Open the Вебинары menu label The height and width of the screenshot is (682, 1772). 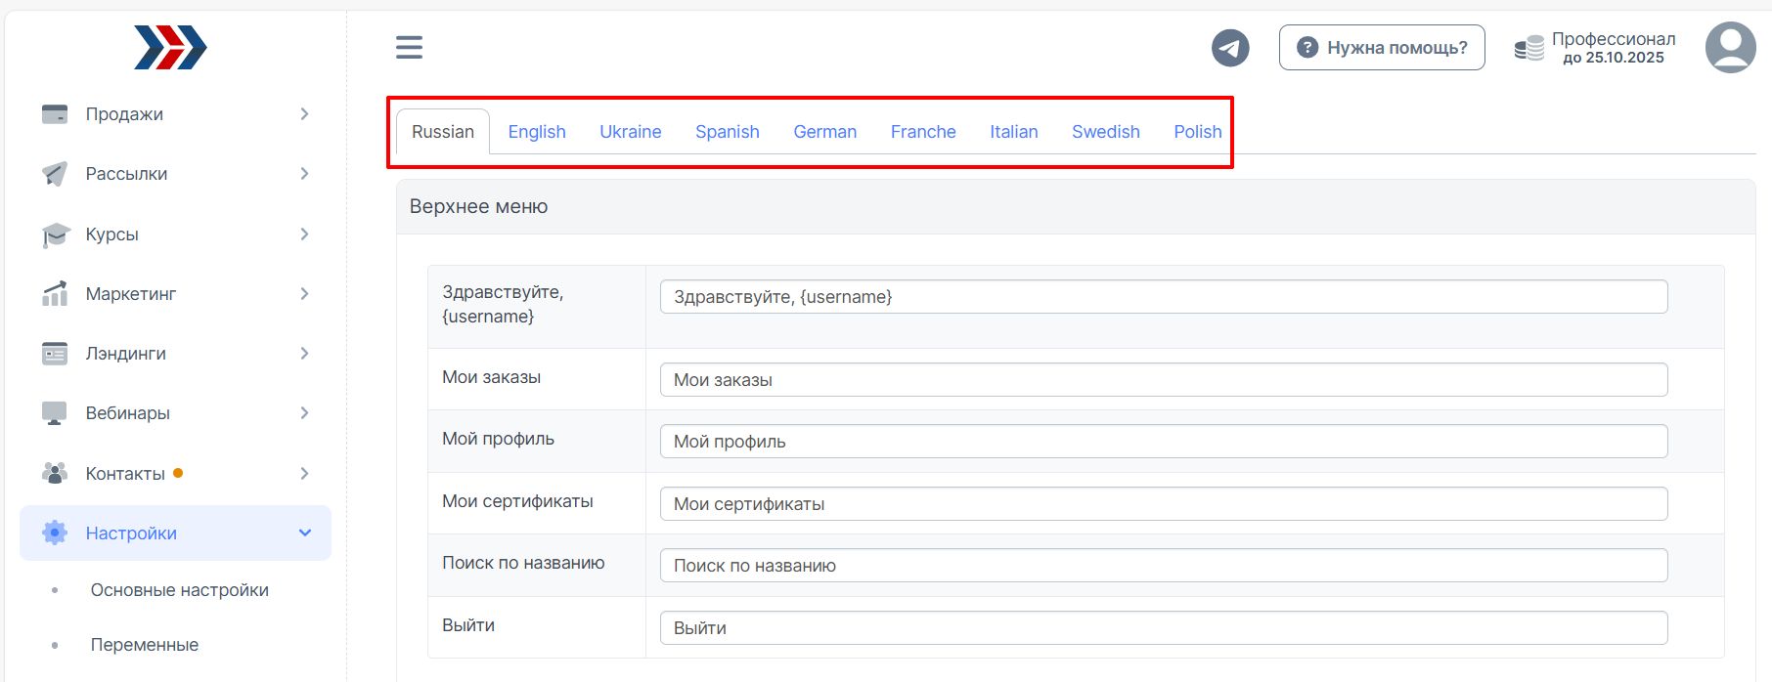coord(128,413)
